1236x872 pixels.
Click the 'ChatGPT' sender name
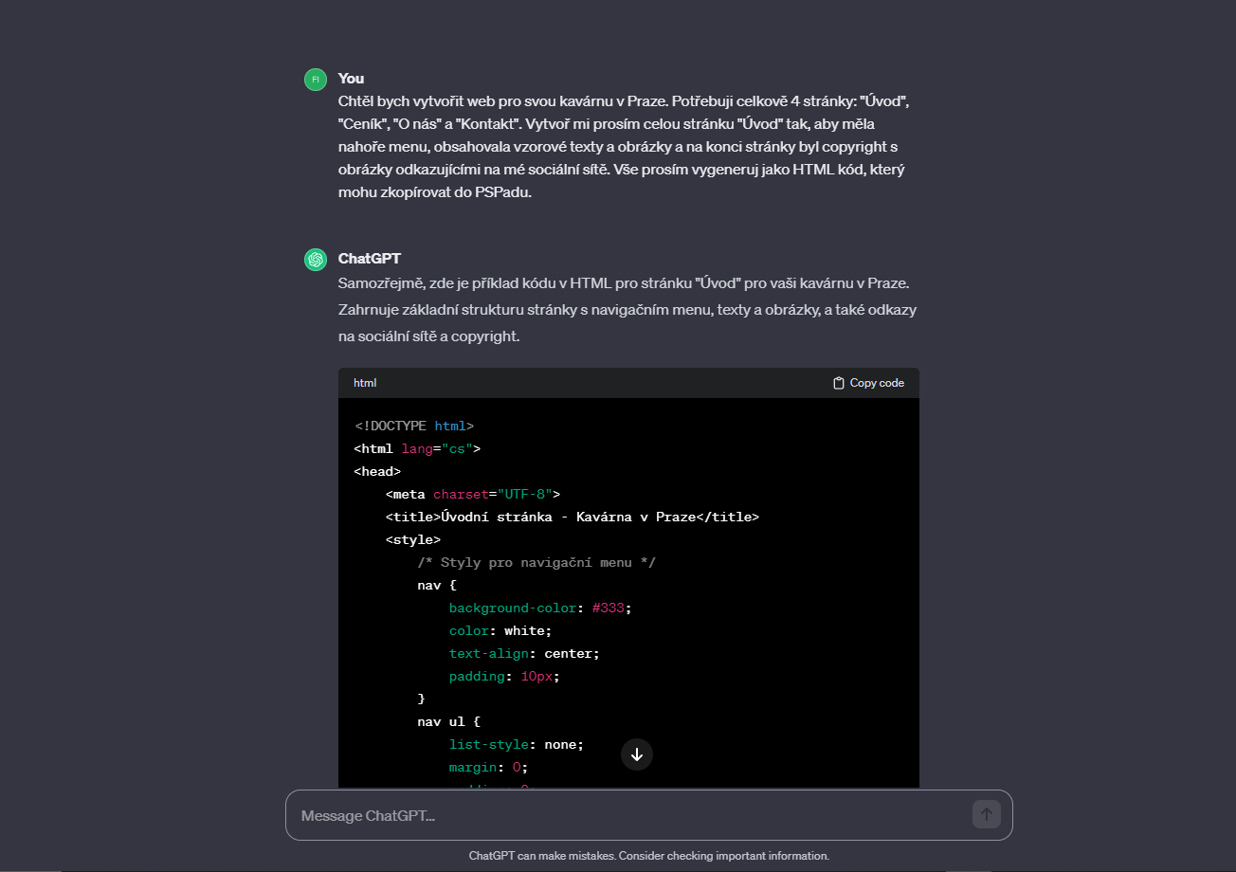370,258
